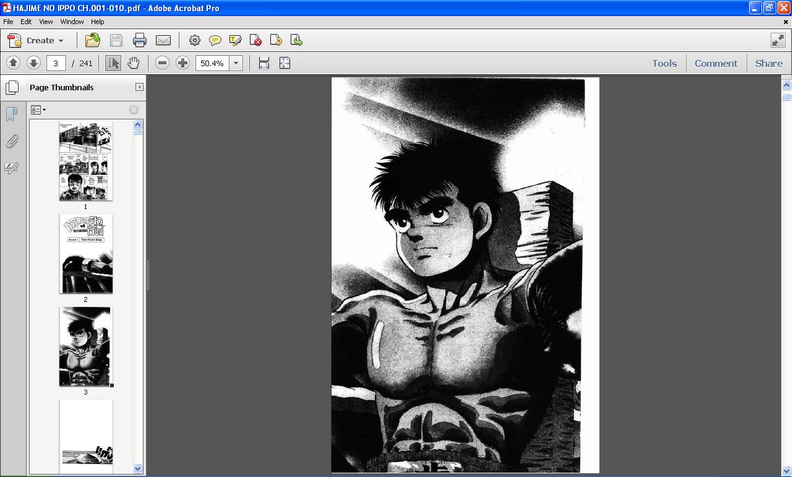Open thumbnail options dropdown menu

point(38,110)
